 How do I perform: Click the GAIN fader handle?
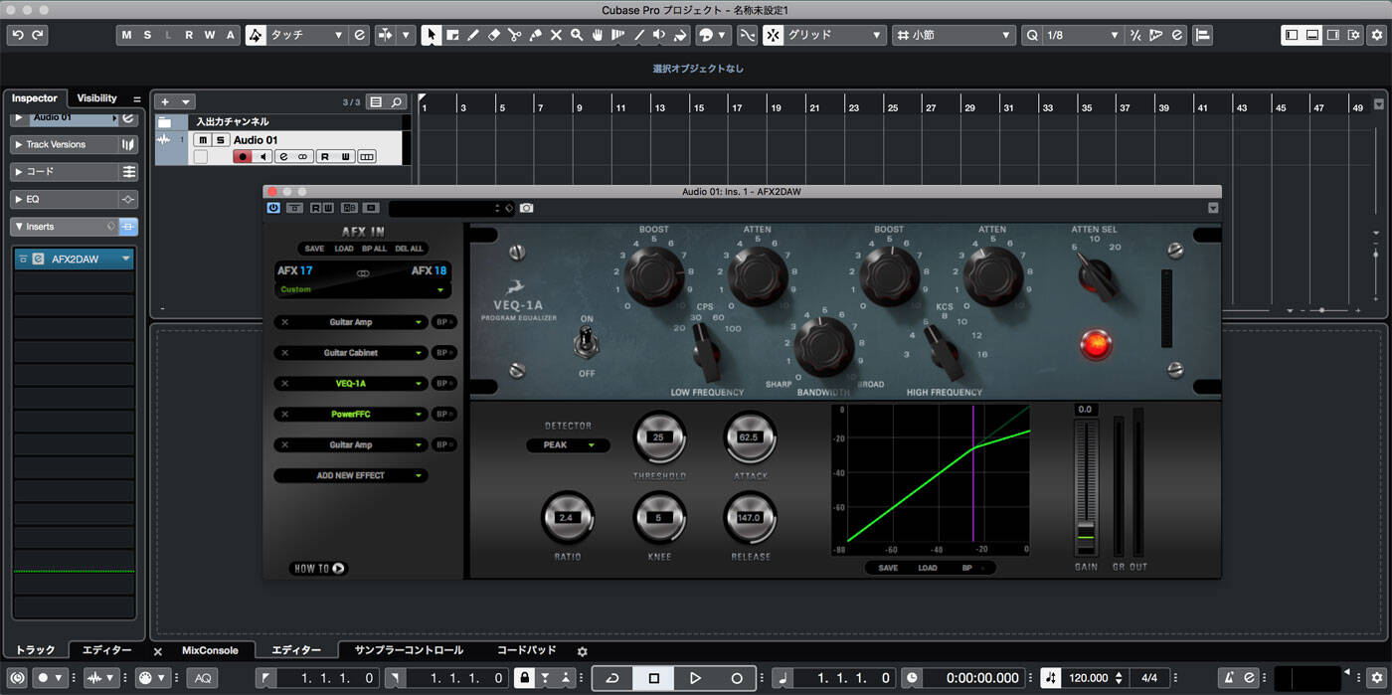tap(1086, 536)
